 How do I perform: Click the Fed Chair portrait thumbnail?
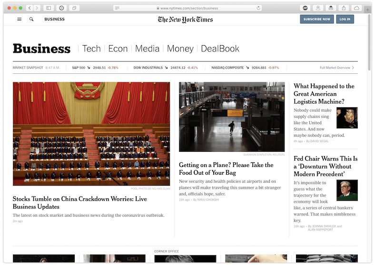tap(347, 190)
